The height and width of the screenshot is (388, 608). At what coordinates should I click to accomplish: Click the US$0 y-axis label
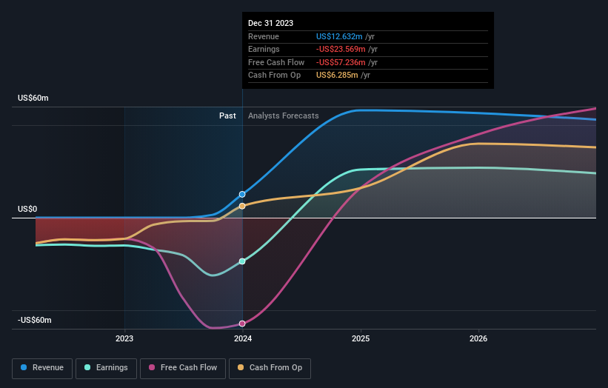27,209
